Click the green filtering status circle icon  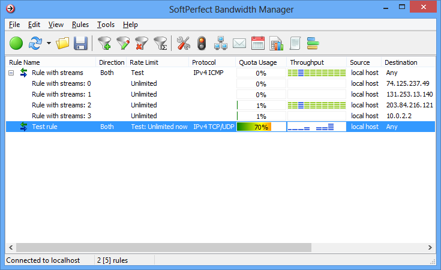click(16, 44)
